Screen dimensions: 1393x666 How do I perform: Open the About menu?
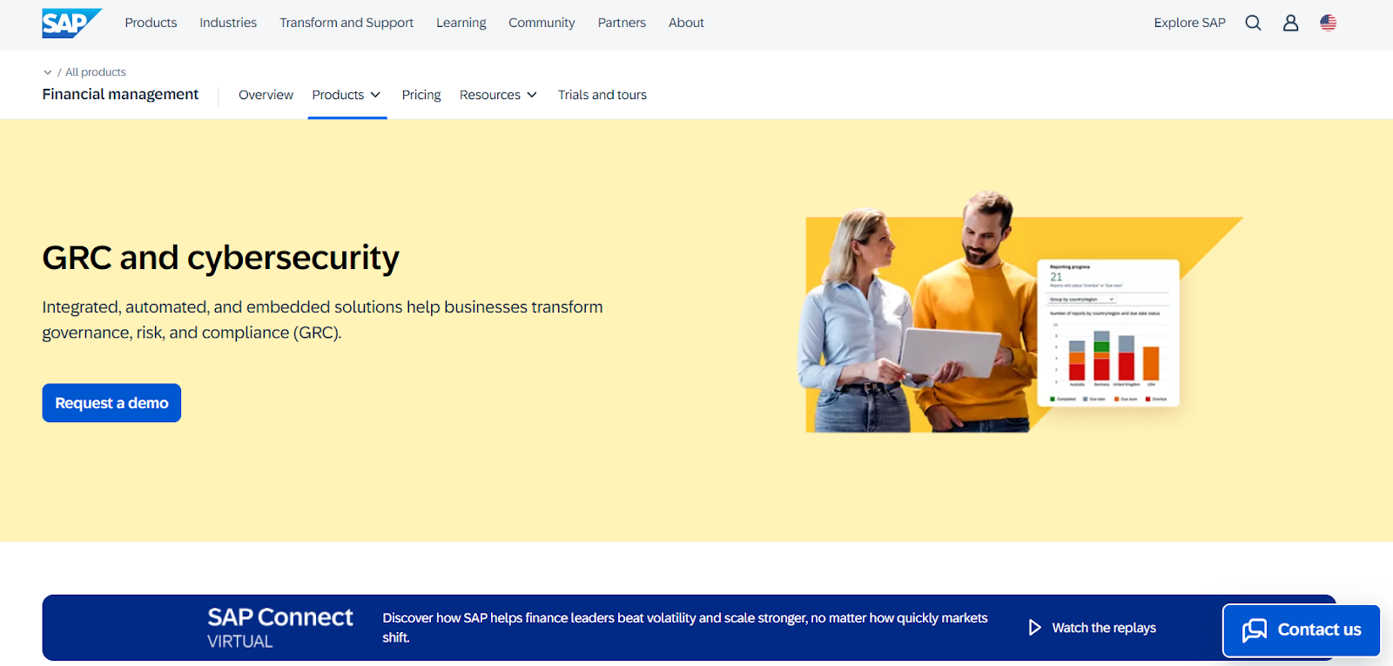(686, 23)
